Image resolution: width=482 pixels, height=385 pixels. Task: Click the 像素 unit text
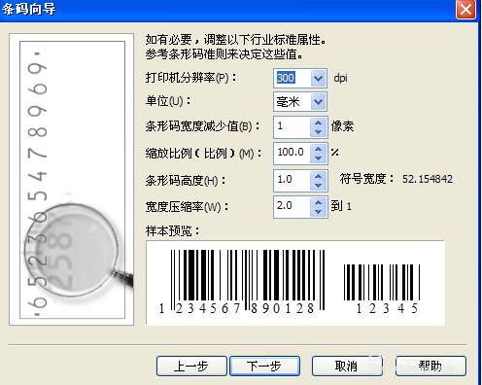click(342, 126)
